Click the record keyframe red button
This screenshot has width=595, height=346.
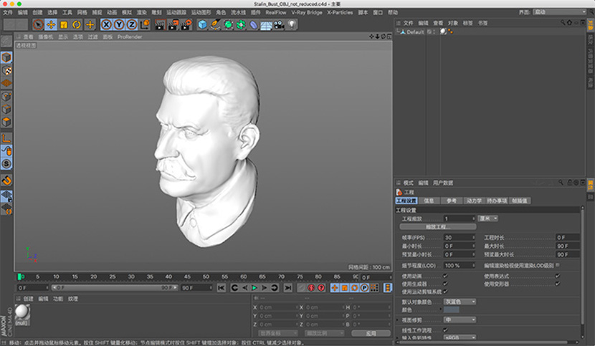(x=311, y=288)
